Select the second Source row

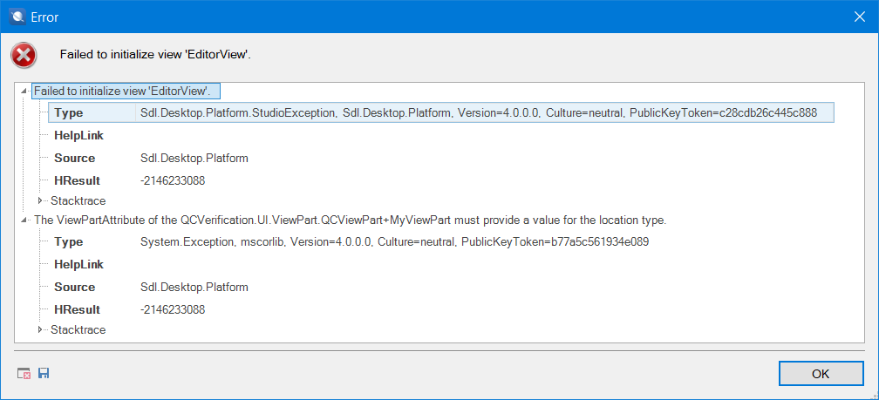tap(74, 287)
